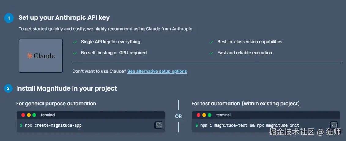Click the Set up your Anthropic API key heading
The width and height of the screenshot is (346, 141).
coord(64,18)
